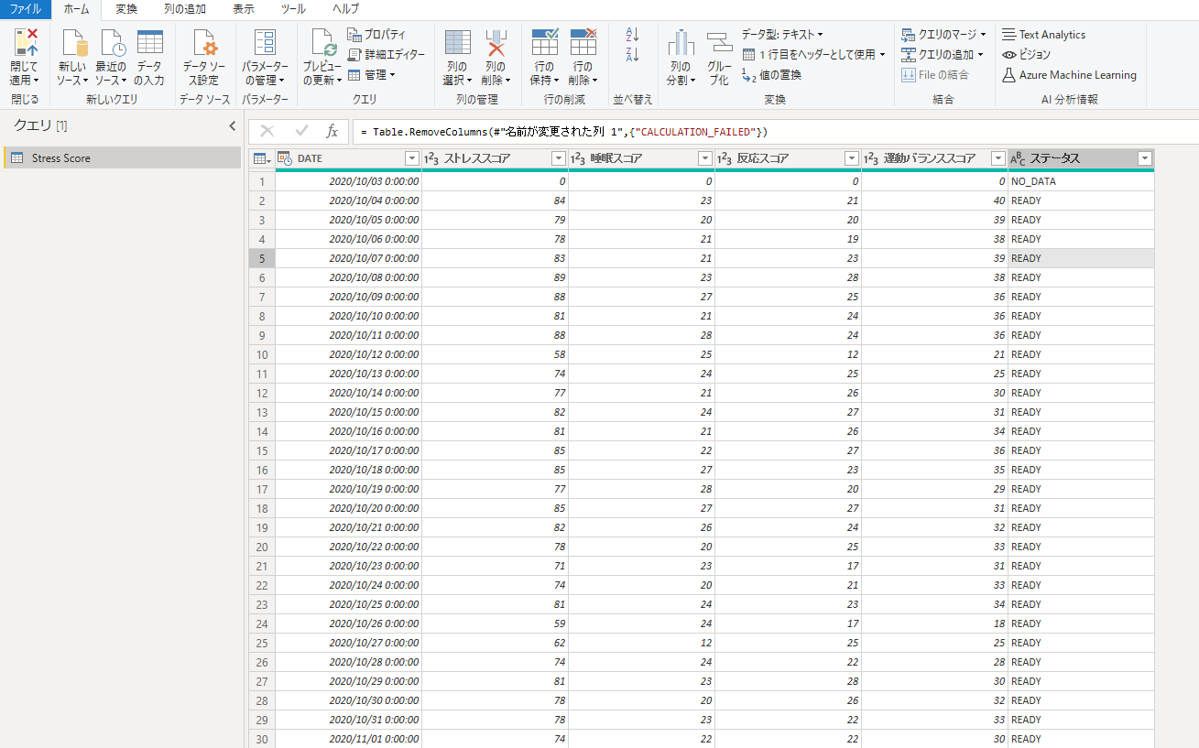Click inside the formula bar
This screenshot has width=1199, height=748.
click(775, 132)
